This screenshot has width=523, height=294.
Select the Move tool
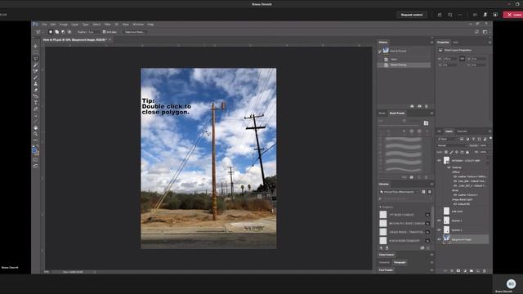point(36,46)
